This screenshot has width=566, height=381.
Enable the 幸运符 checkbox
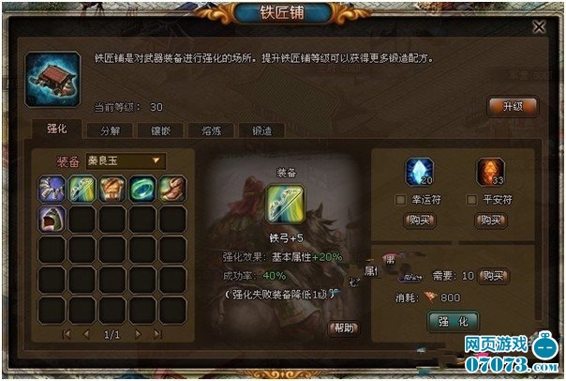click(x=400, y=200)
